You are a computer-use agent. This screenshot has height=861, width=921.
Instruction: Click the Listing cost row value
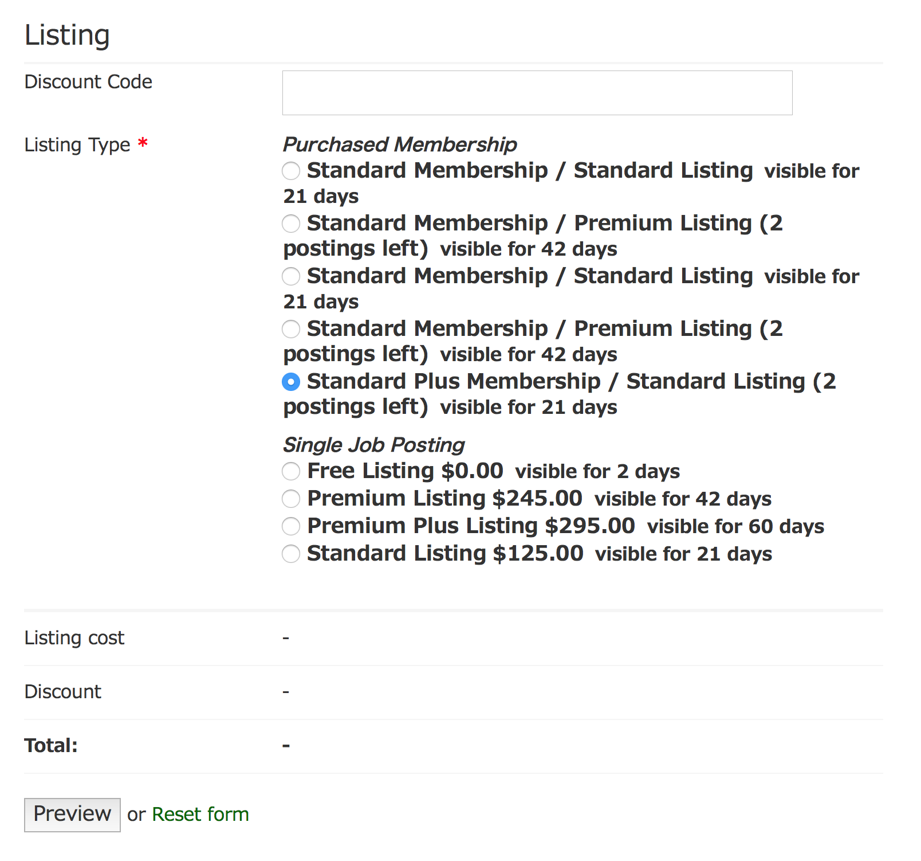tap(285, 637)
